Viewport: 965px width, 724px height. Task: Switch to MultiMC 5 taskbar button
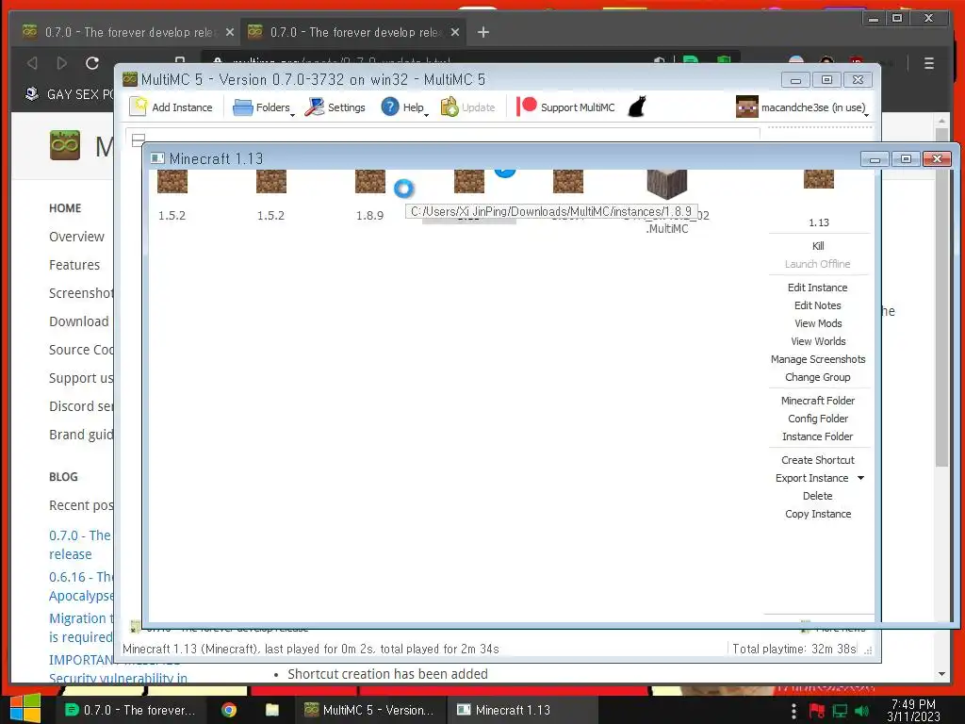tap(368, 710)
